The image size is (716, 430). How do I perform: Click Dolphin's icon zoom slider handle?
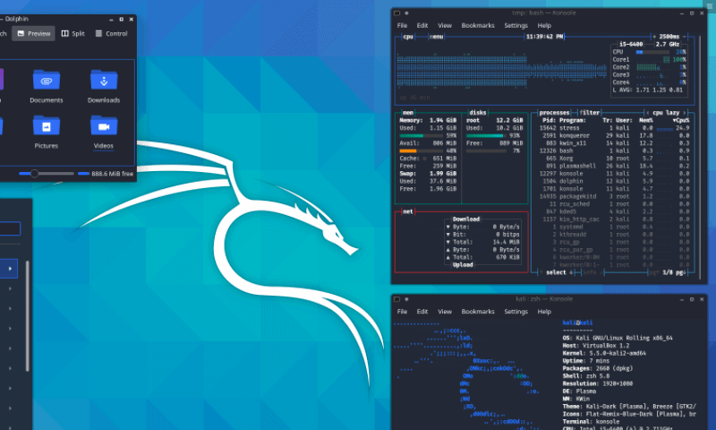pos(34,174)
